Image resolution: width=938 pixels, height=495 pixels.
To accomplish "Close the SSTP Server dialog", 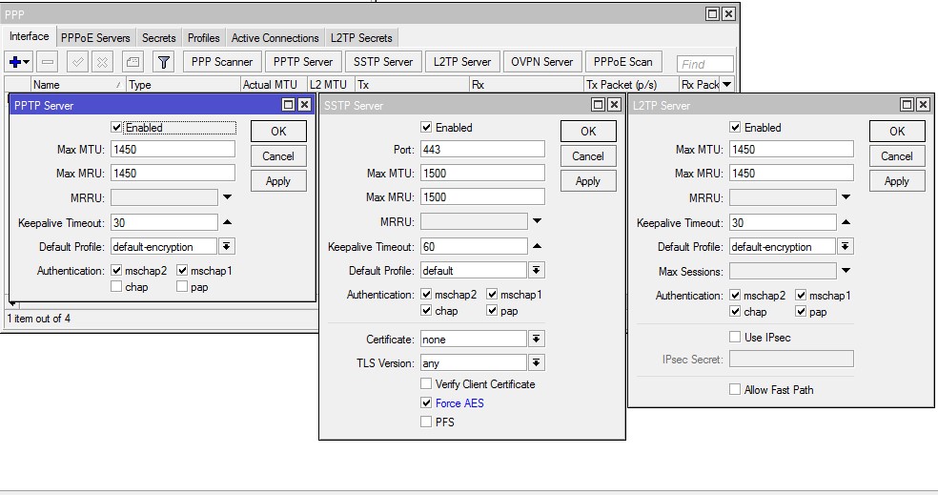I will [614, 105].
